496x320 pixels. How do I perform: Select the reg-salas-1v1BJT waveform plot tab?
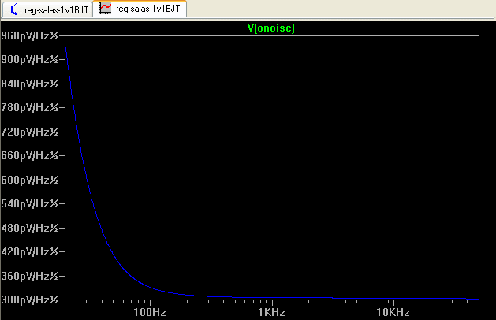140,9
